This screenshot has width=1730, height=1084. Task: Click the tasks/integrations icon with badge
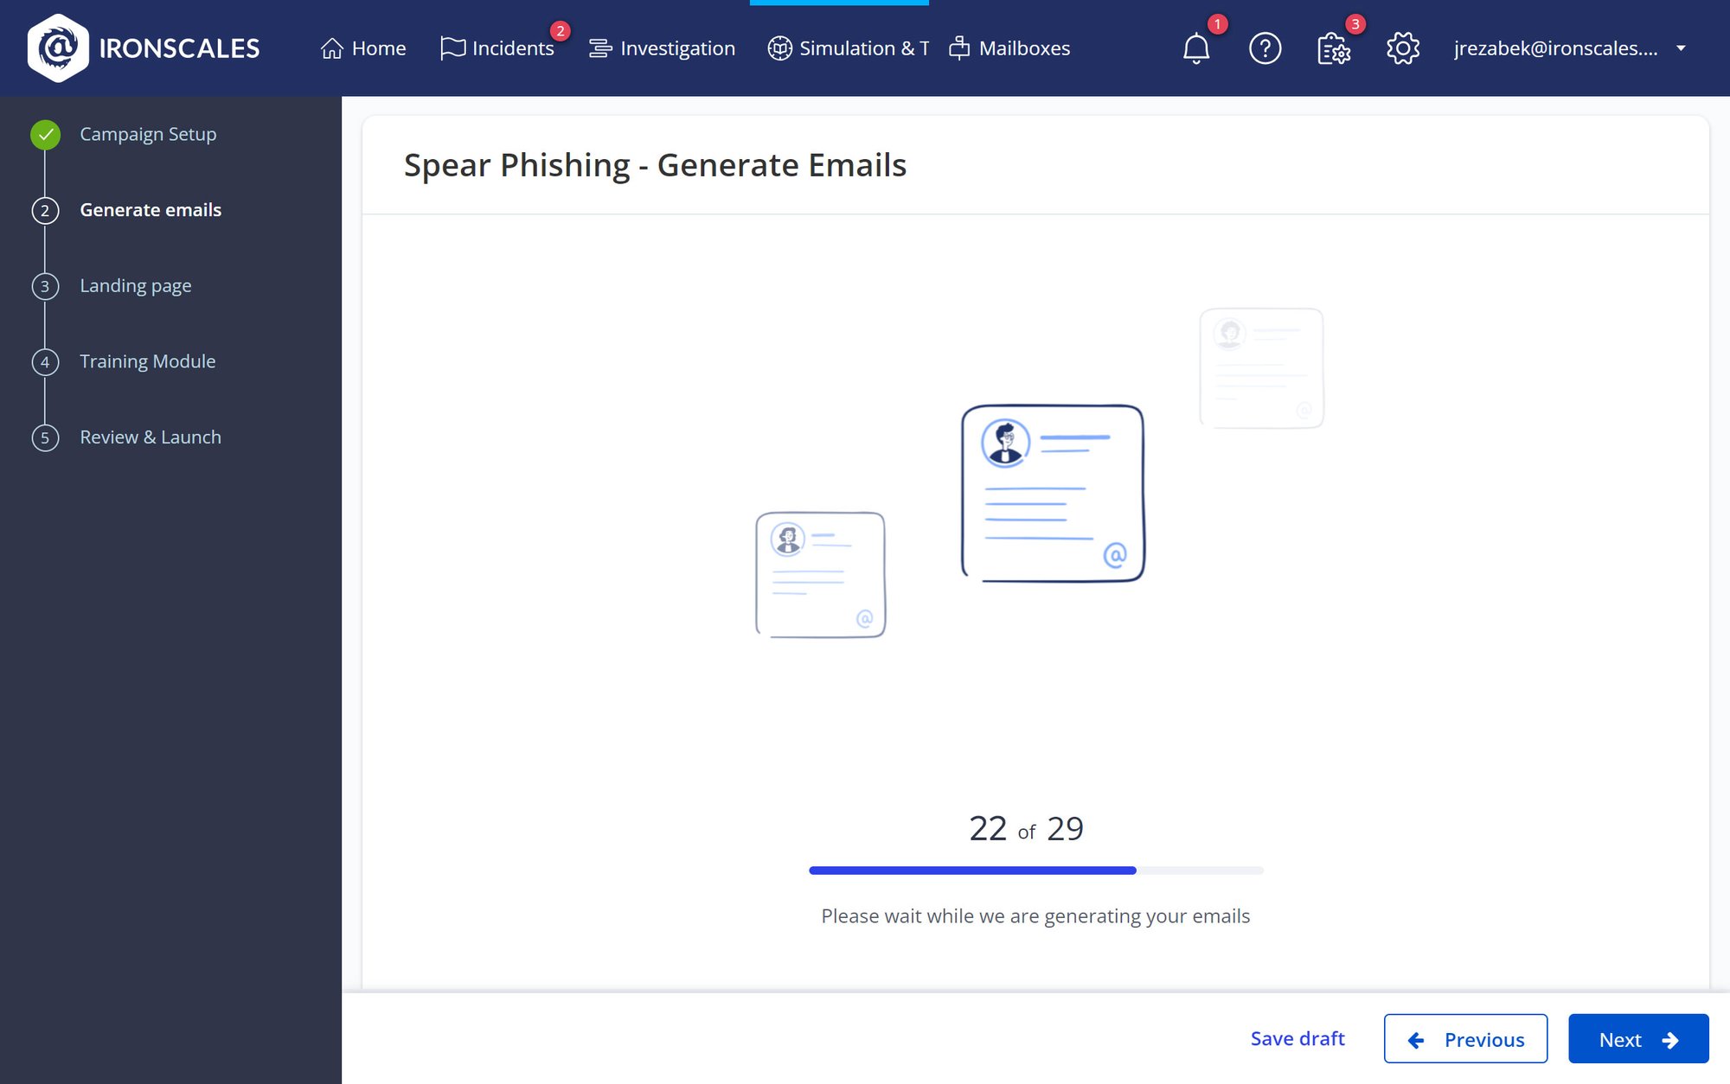click(x=1333, y=48)
